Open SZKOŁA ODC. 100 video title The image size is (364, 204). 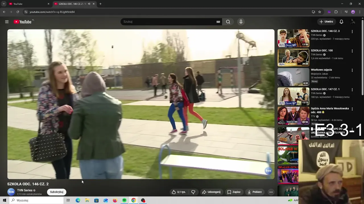pyautogui.click(x=322, y=50)
